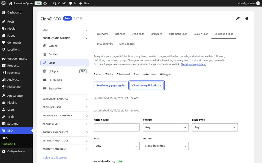Open comments bubble in admin bar
The height and width of the screenshot is (163, 262).
click(x=71, y=3)
